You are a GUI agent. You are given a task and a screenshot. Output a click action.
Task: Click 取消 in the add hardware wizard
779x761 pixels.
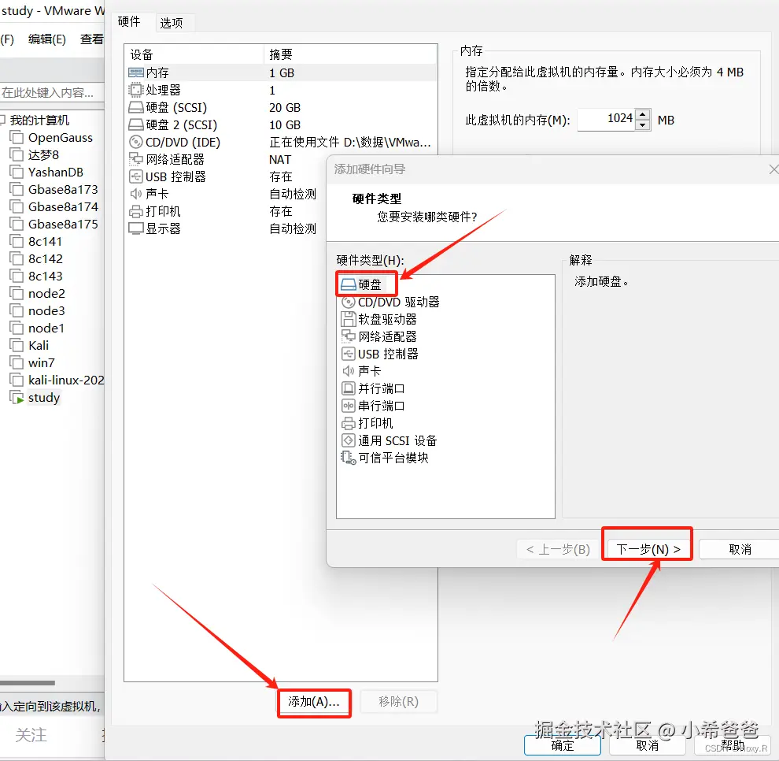point(740,549)
